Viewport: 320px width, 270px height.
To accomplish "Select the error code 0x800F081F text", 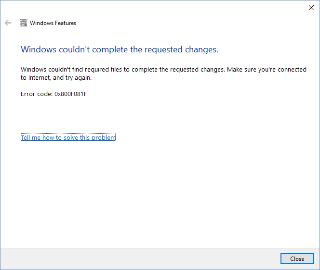I will tap(71, 94).
